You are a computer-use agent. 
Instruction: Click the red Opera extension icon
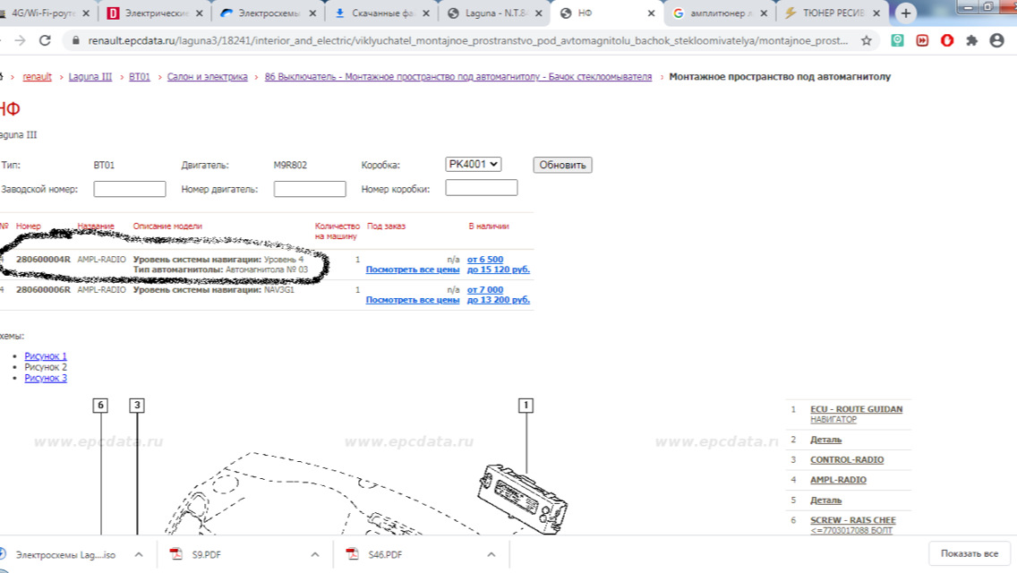coord(947,40)
